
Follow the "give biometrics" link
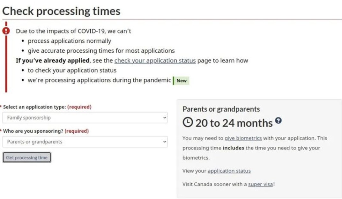pos(243,138)
